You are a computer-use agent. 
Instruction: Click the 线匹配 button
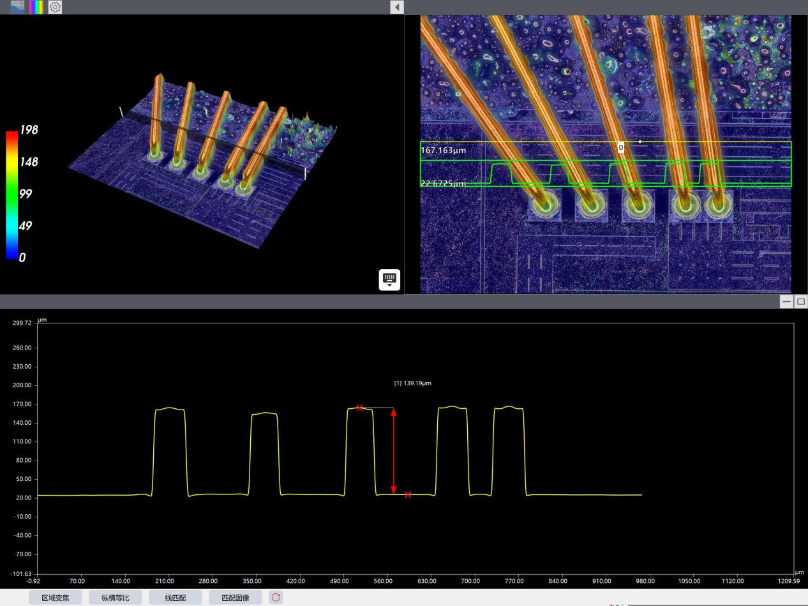tap(175, 598)
